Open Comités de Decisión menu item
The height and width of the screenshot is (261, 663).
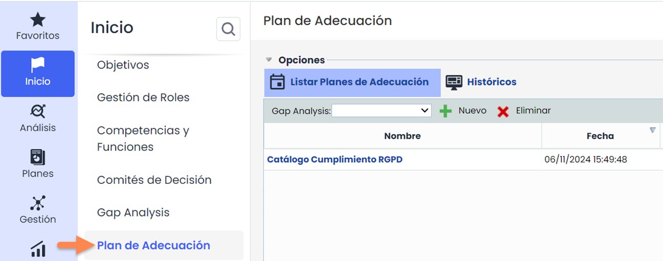tap(154, 180)
